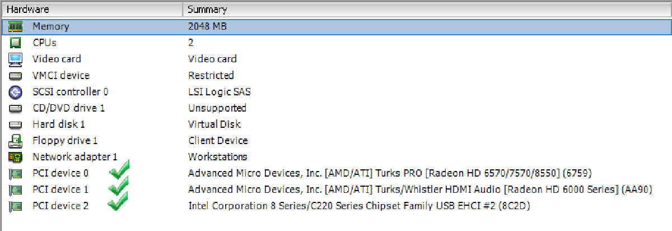Click the Network adapter 1 icon

[x=15, y=157]
